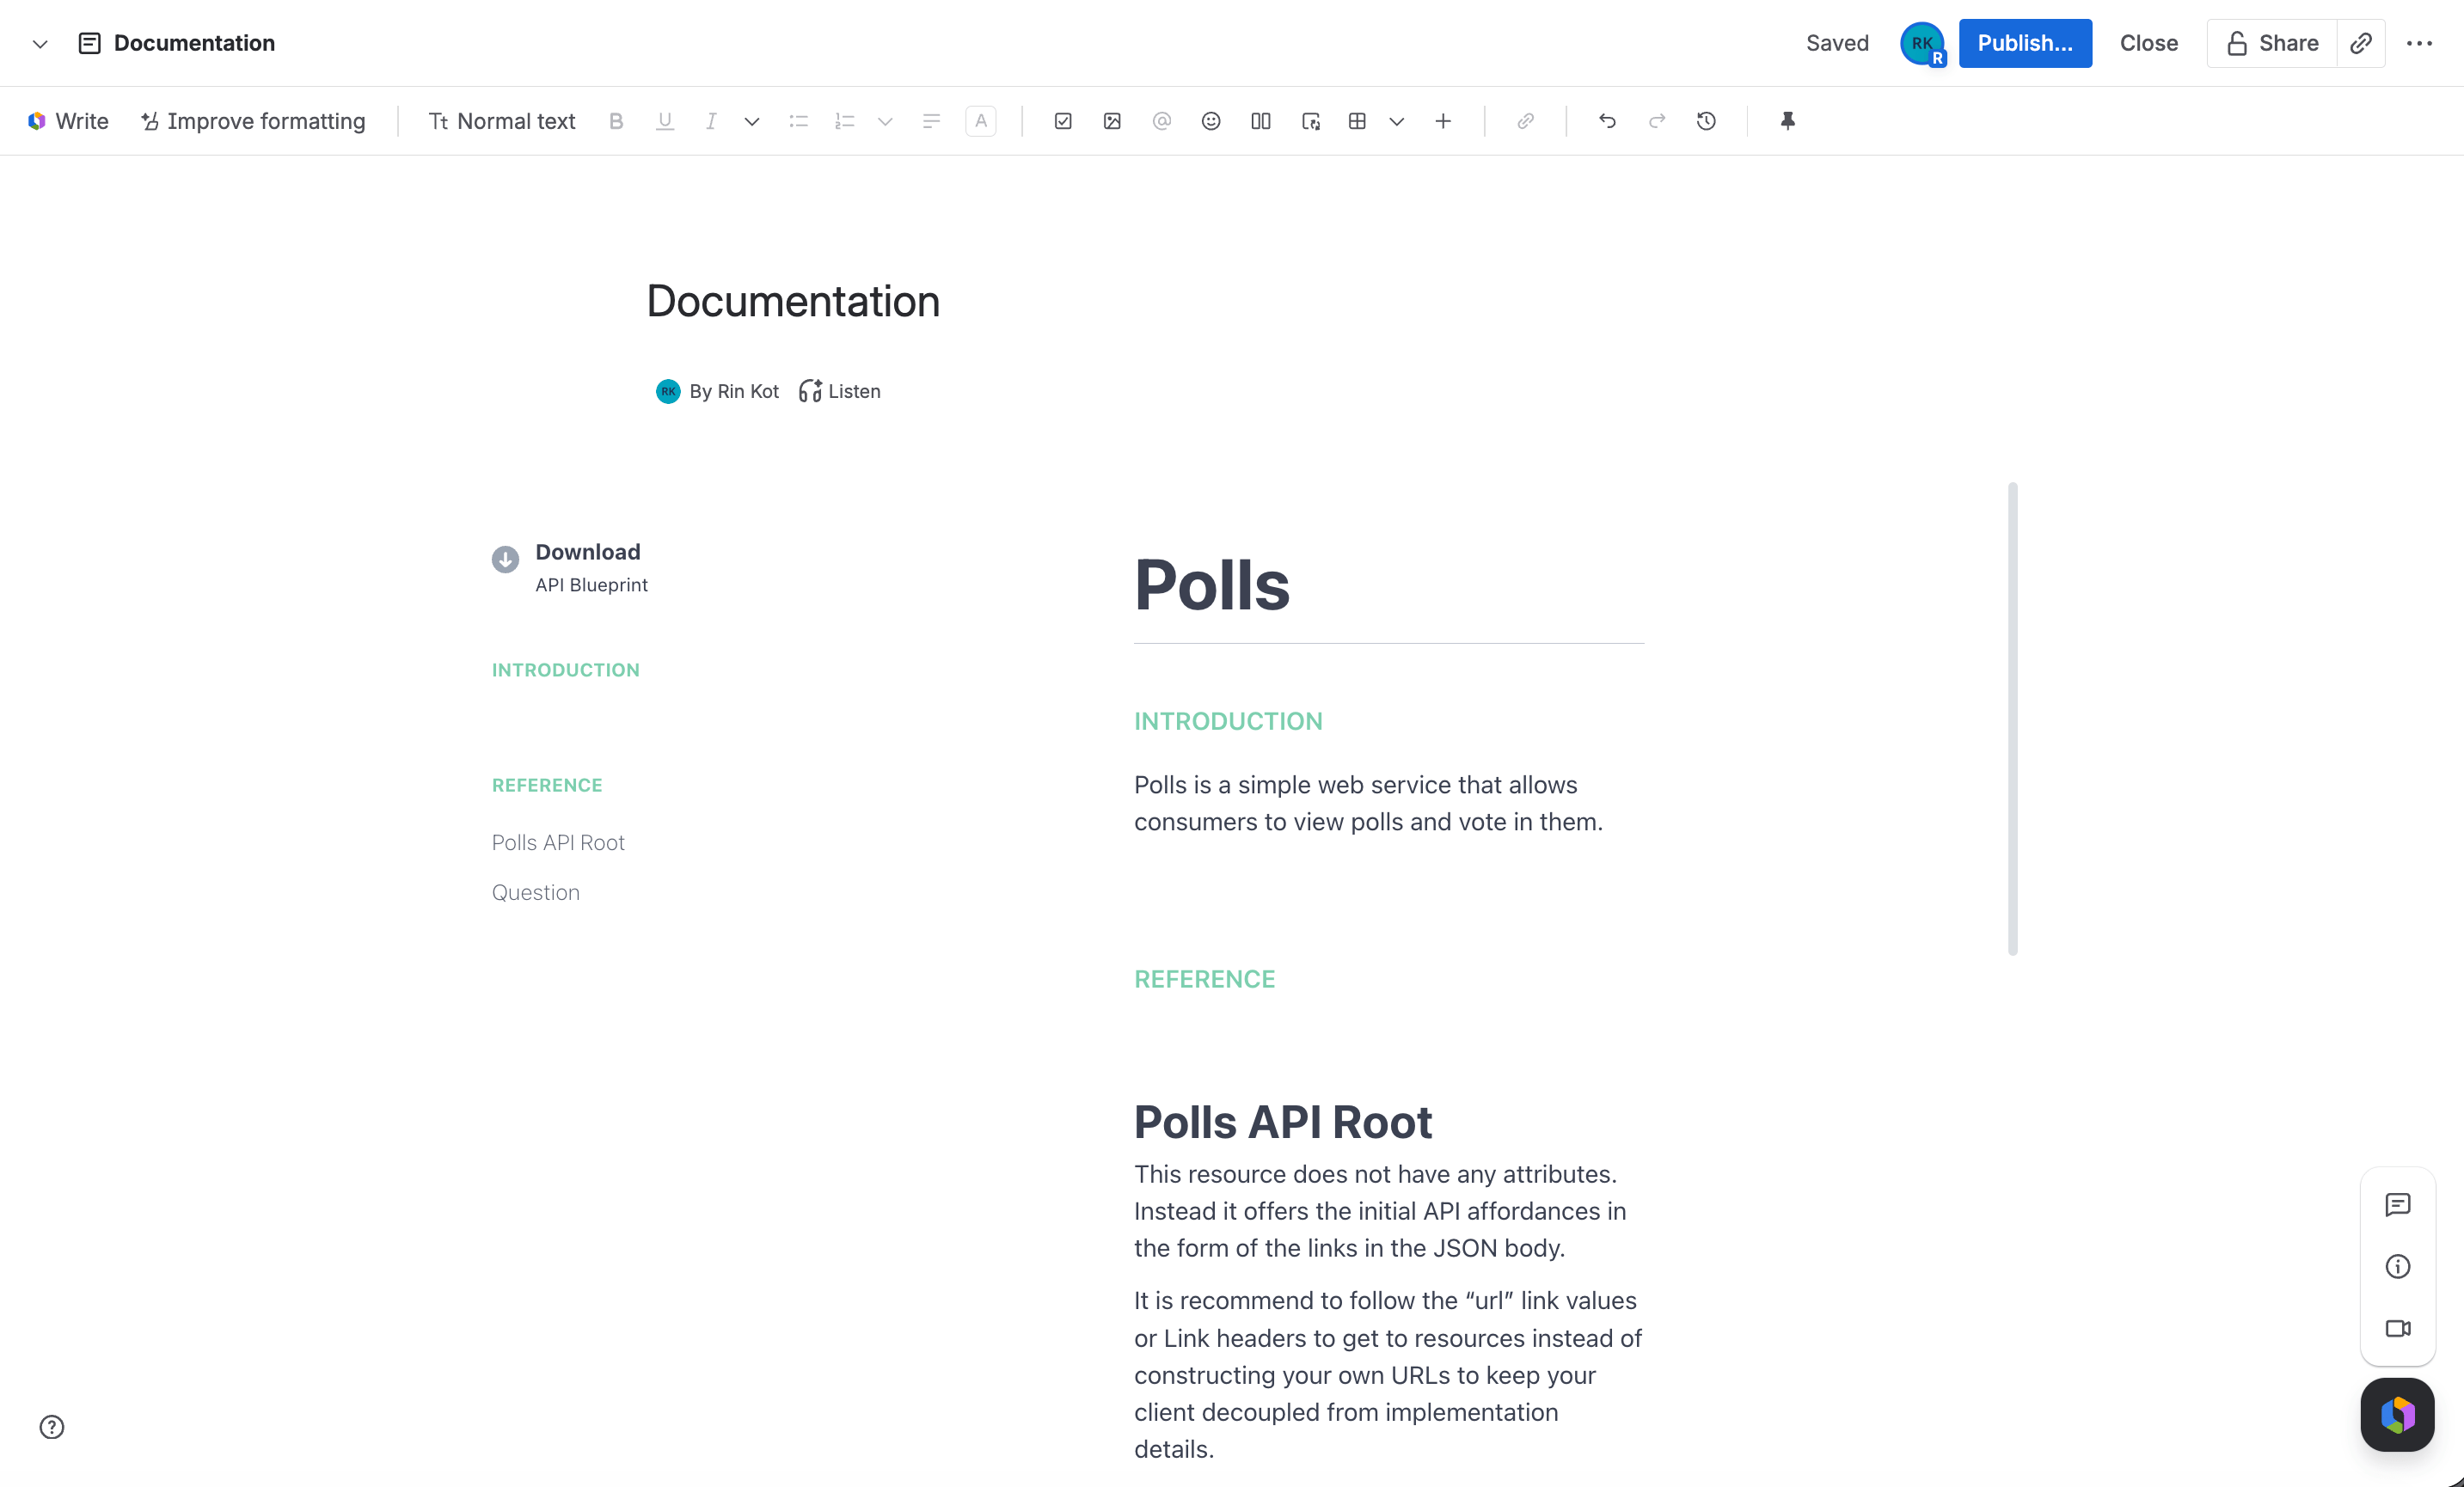
Task: Click the REFERENCE heading in the content
Action: [x=1204, y=979]
